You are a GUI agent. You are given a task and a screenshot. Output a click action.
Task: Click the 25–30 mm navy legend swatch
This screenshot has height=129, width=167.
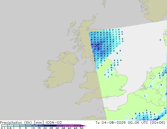[53, 126]
